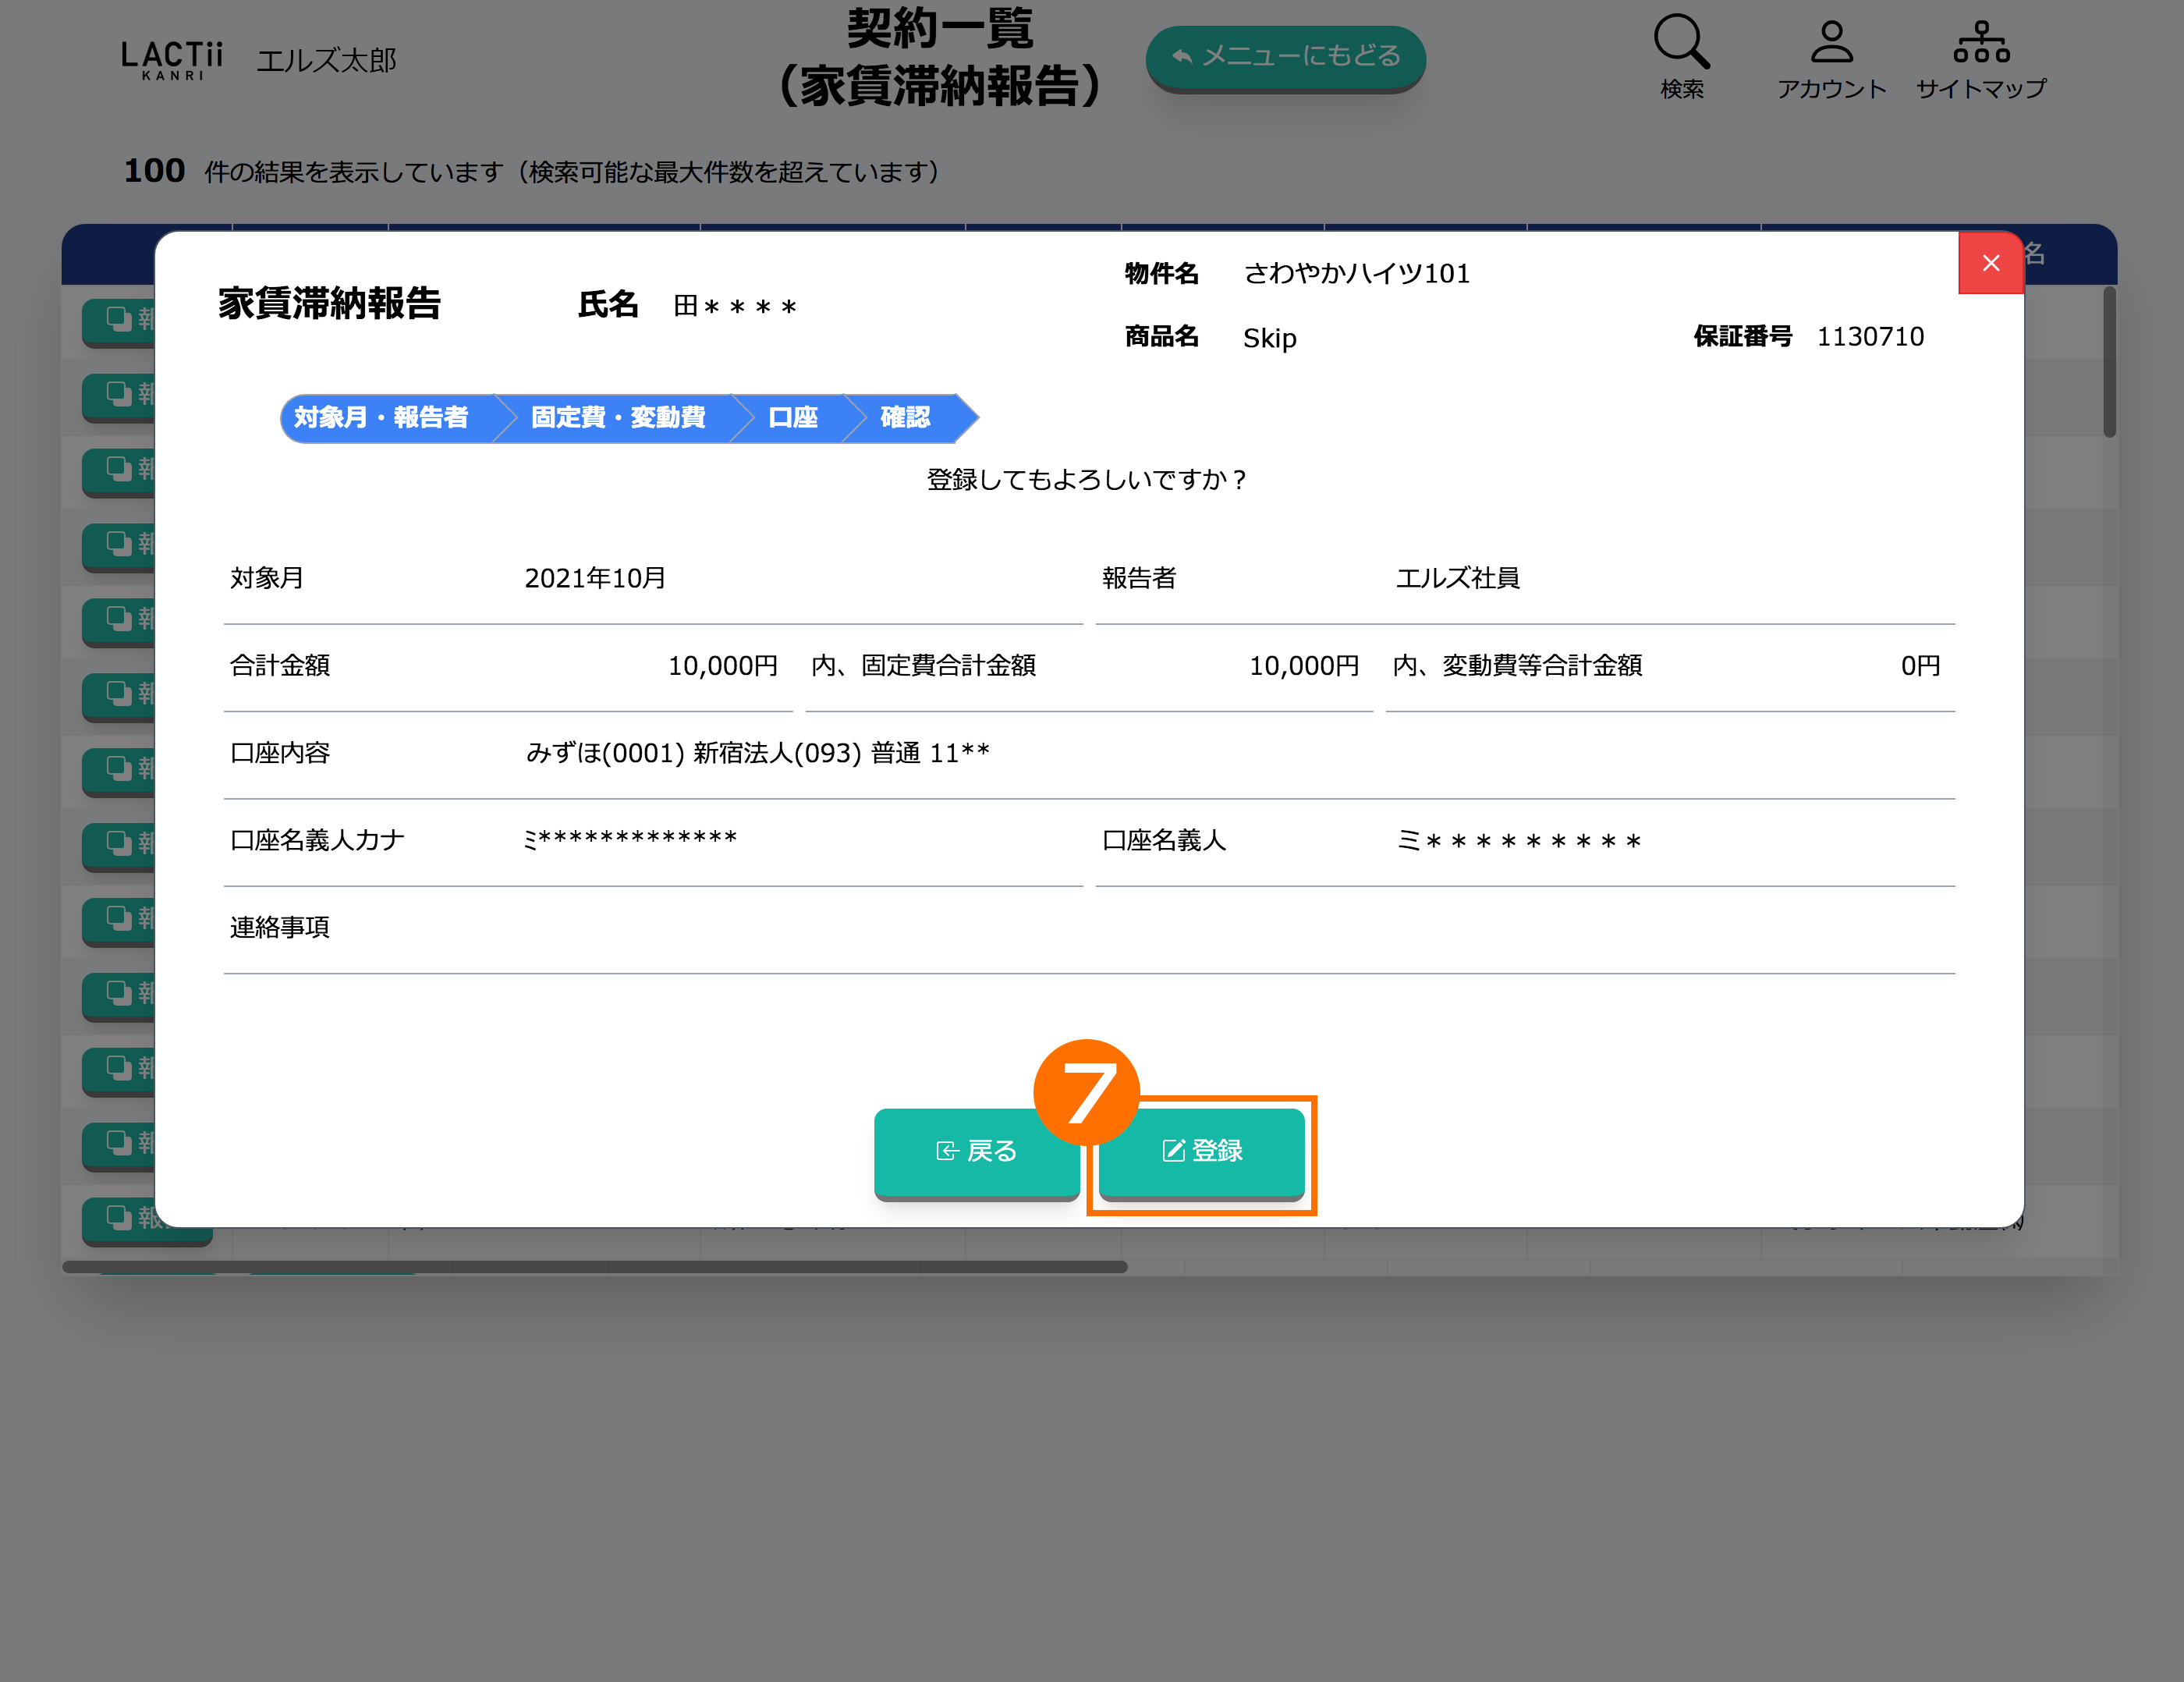Select the 対象月・報告者 step tab
This screenshot has width=2184, height=1682.
[381, 417]
